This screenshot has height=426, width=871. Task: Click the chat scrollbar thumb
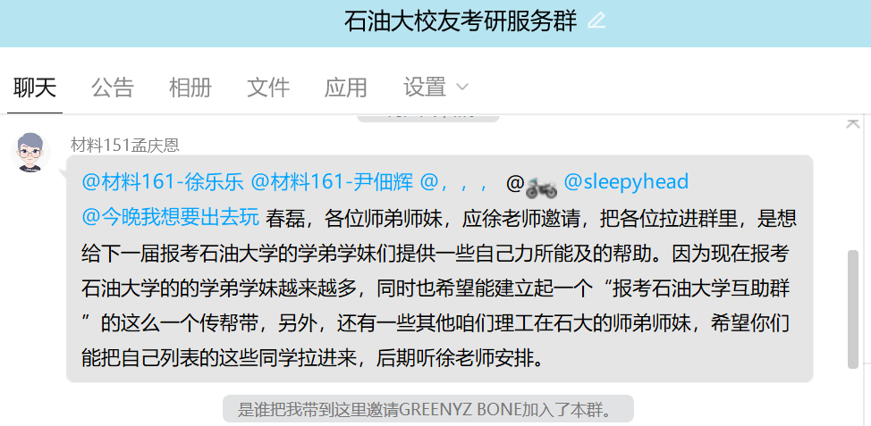853,309
